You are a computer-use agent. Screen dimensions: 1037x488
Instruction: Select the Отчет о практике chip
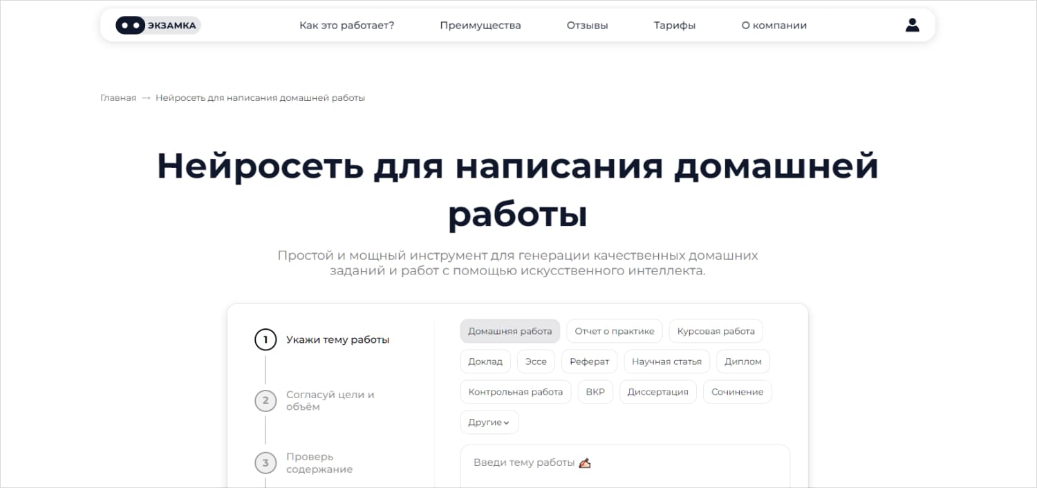[614, 331]
